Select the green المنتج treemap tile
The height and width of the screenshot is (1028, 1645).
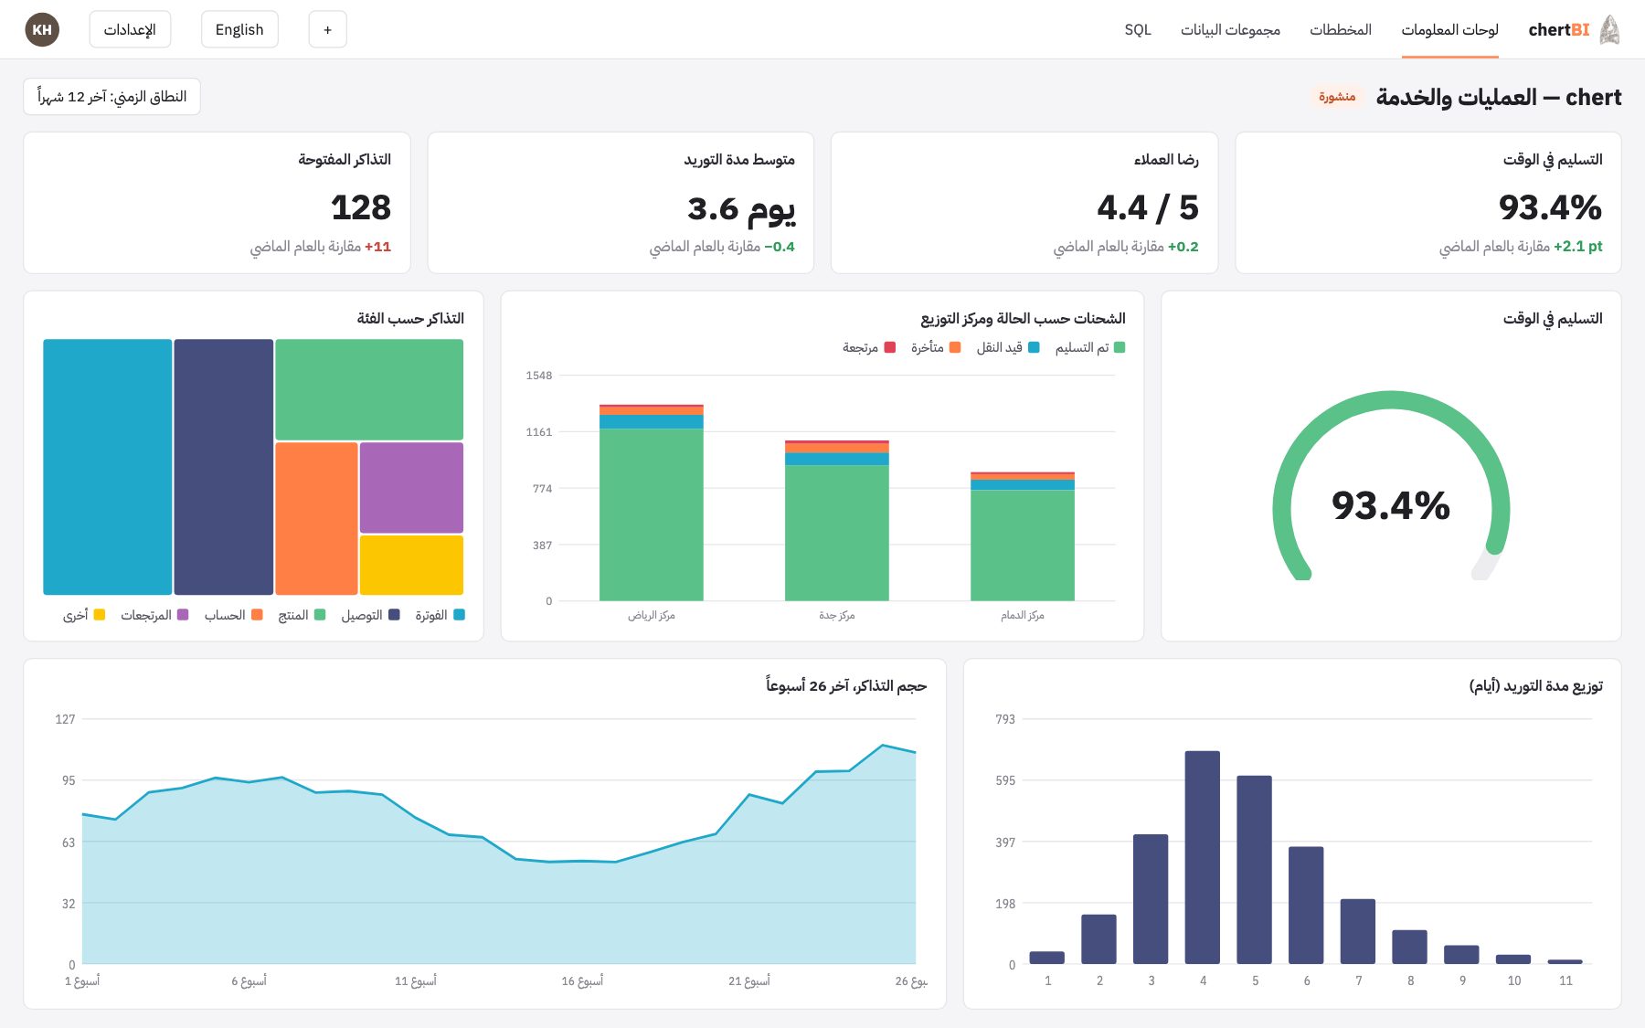click(x=369, y=389)
